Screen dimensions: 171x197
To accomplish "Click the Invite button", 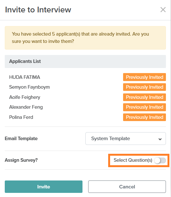I will pyautogui.click(x=43, y=187).
